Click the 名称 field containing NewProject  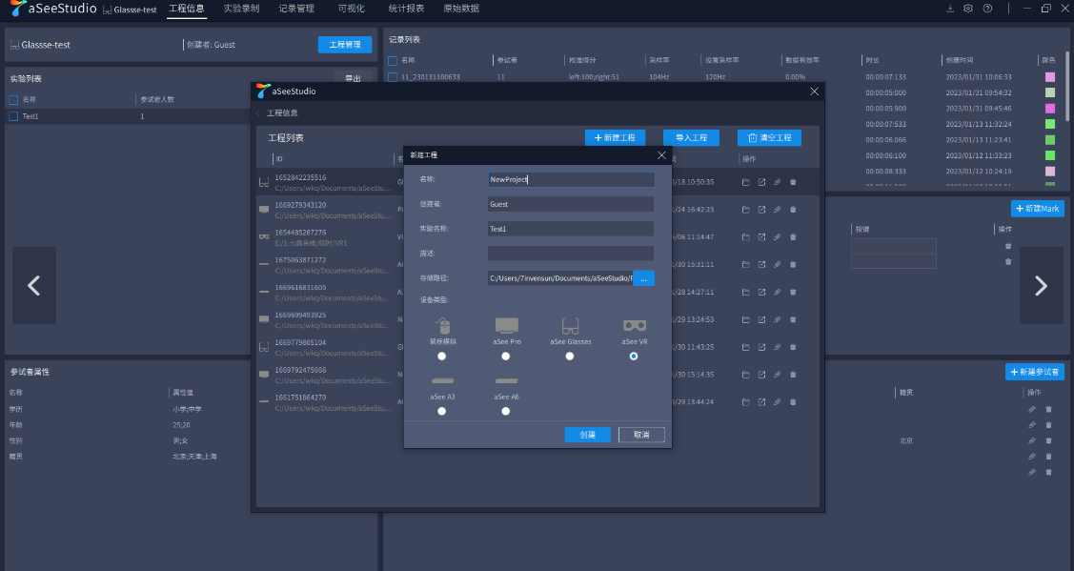pyautogui.click(x=571, y=179)
